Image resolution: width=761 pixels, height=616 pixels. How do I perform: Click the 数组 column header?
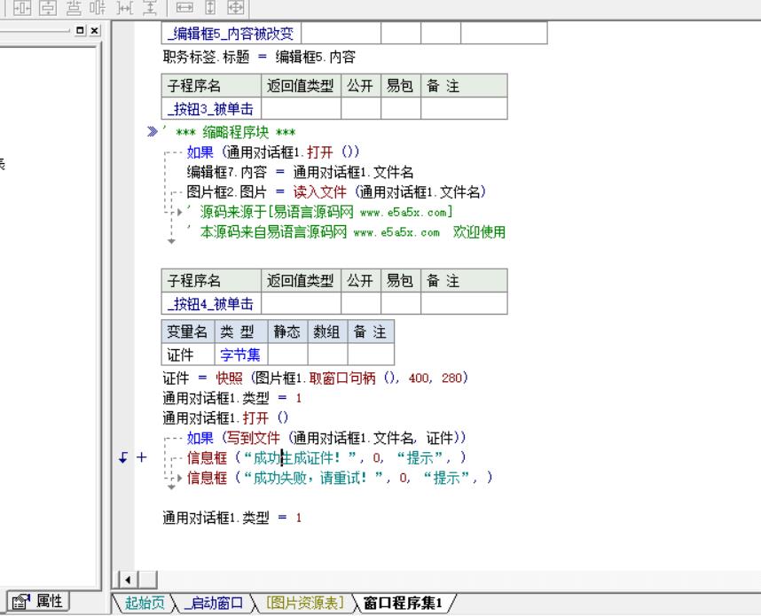click(x=327, y=331)
